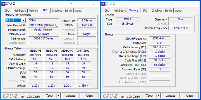Click JEDEC #5 tRAS value 35 cell
This screenshot has height=100, width=201.
(36, 72)
